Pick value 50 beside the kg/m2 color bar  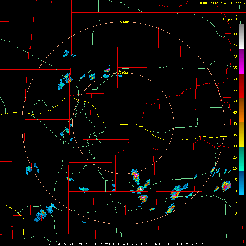pyautogui.click(x=235, y=101)
